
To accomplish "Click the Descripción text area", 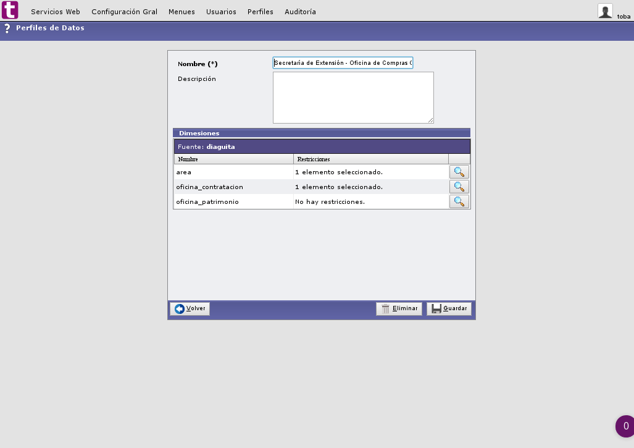I will pyautogui.click(x=352, y=97).
